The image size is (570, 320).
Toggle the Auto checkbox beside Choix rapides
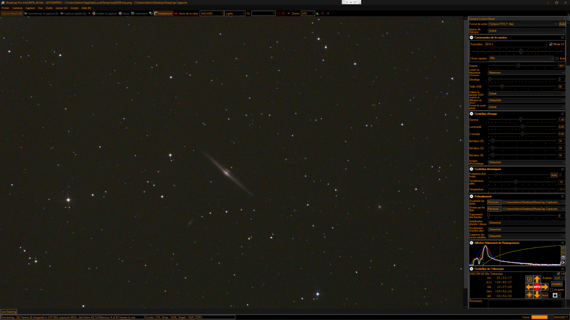[557, 58]
